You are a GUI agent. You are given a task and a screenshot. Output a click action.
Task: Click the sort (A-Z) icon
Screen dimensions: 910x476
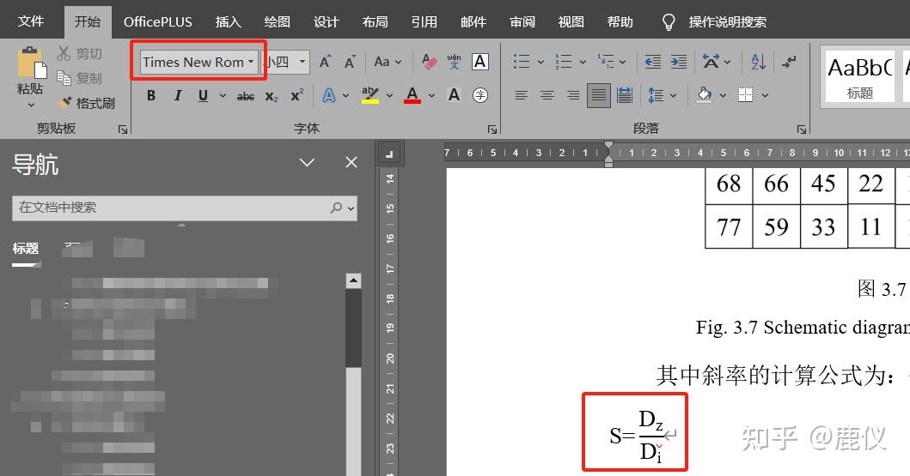(x=758, y=62)
